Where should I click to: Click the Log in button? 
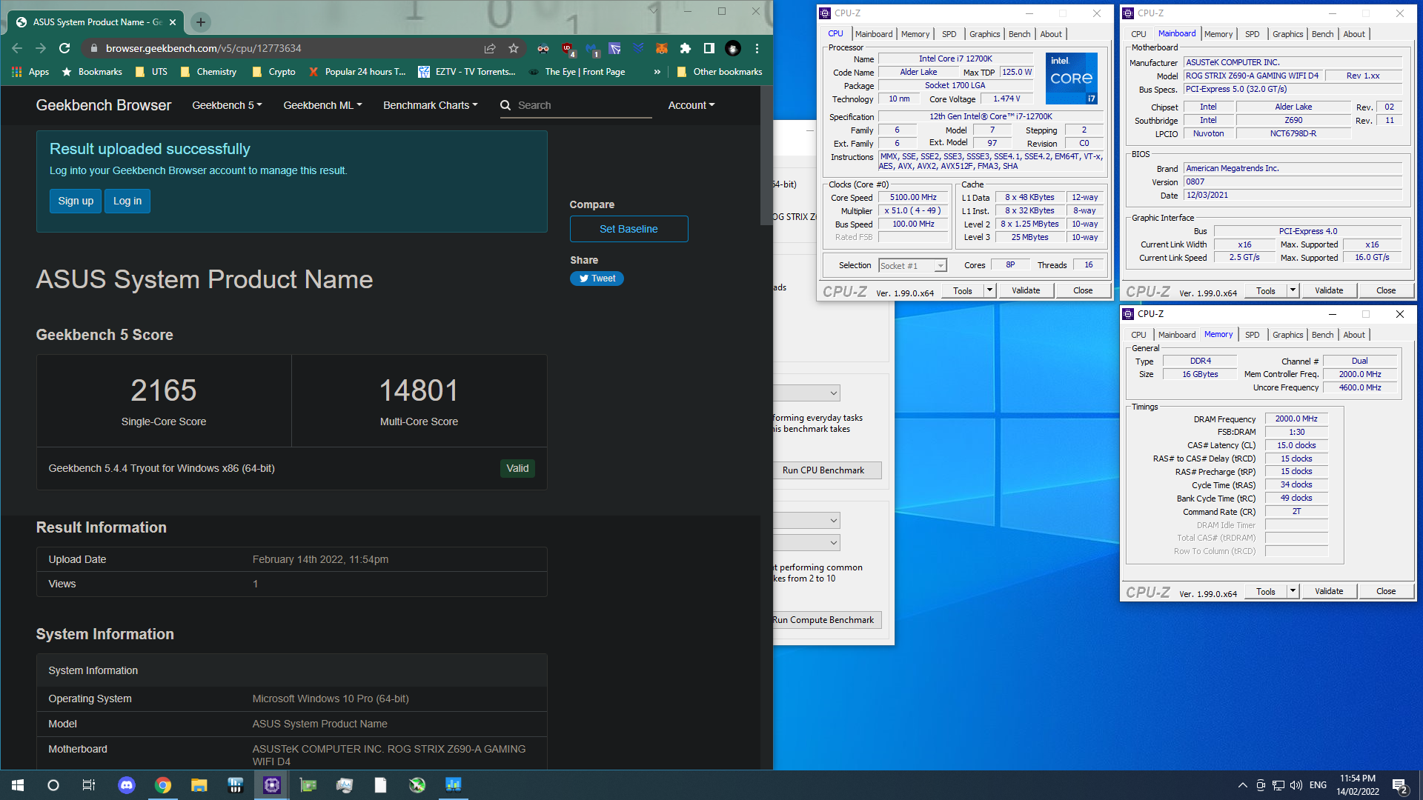127,201
